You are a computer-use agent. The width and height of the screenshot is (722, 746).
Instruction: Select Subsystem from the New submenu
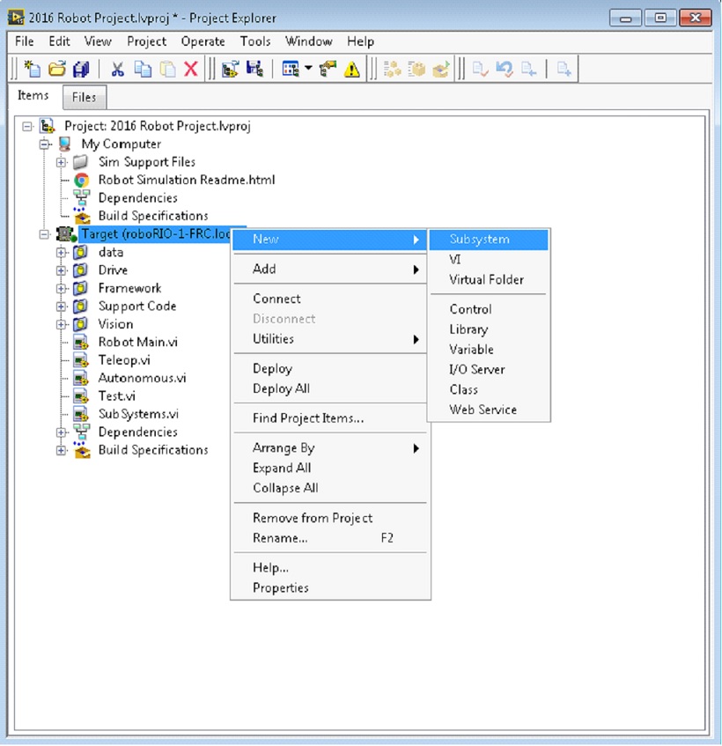(x=479, y=240)
